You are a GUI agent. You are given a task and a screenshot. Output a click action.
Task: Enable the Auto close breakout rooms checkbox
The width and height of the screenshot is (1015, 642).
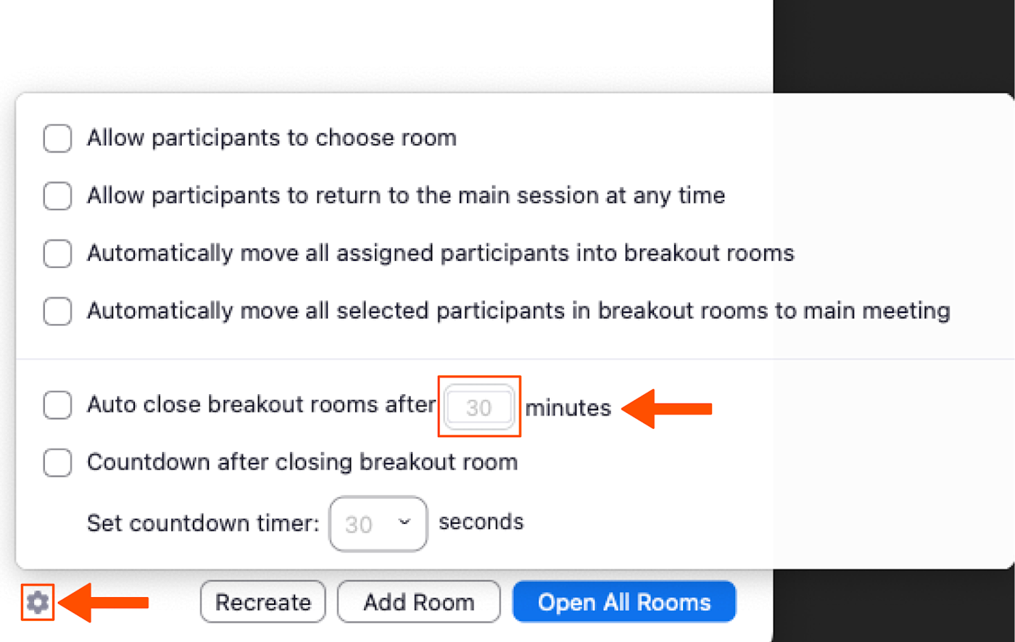[57, 405]
